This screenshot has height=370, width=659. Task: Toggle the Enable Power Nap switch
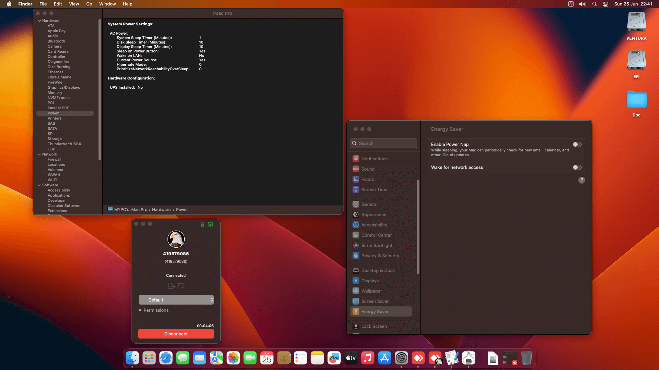tap(577, 145)
